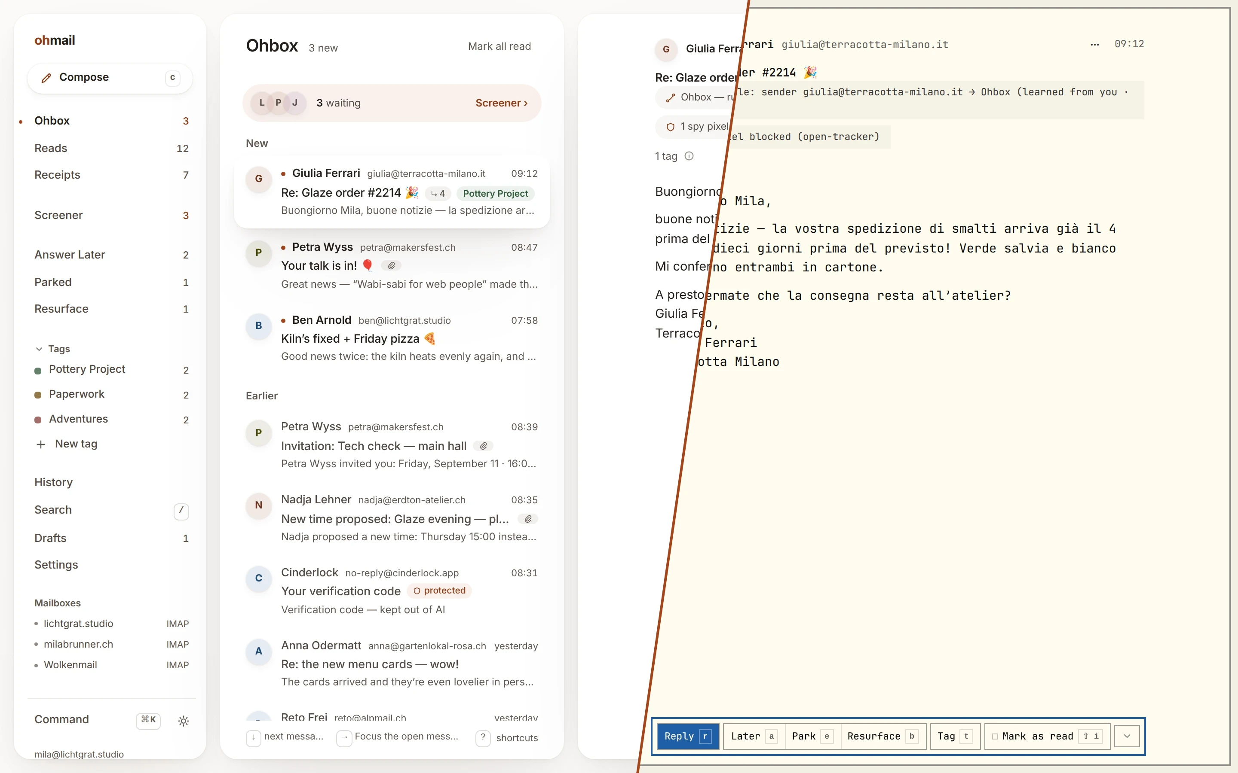
Task: Open the three-dot more menu in the message header
Action: click(1095, 45)
